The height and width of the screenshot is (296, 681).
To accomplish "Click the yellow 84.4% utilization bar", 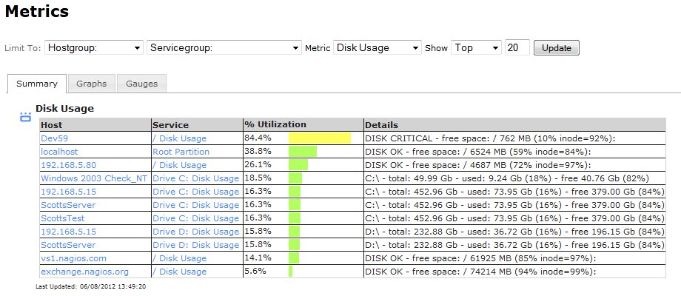I will 320,138.
